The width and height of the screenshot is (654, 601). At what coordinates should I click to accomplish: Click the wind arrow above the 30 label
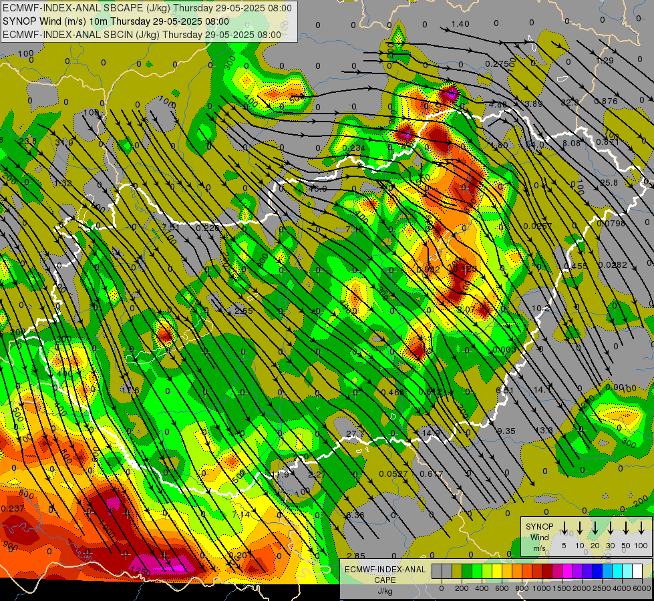(610, 528)
